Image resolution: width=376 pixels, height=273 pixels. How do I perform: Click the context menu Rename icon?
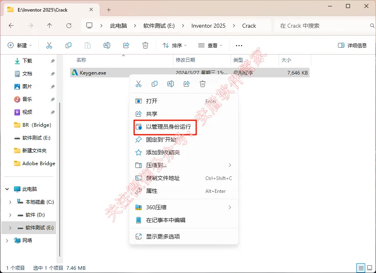pyautogui.click(x=171, y=84)
